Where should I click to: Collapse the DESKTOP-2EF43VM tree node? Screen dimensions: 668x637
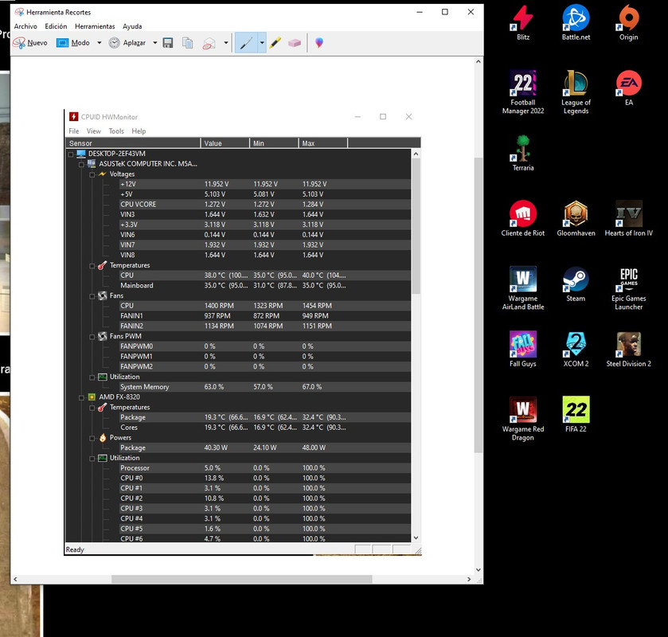pos(71,154)
